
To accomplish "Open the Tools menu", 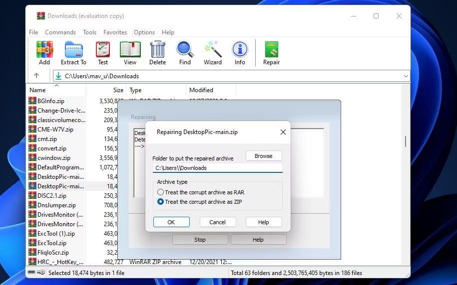I will point(89,32).
